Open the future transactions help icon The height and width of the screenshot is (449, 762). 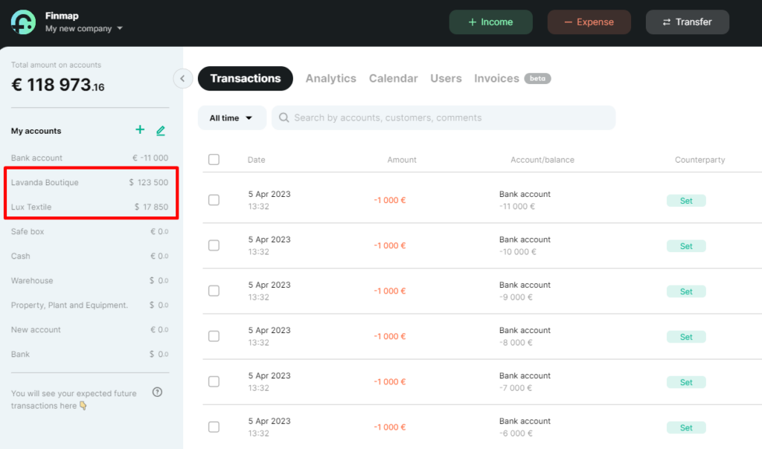point(157,393)
